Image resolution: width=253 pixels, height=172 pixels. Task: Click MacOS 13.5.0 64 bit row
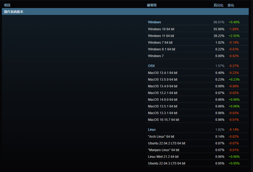click(197, 79)
